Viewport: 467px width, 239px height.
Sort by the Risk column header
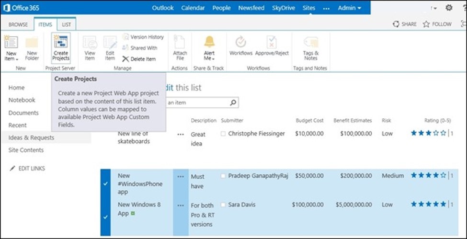pos(386,120)
